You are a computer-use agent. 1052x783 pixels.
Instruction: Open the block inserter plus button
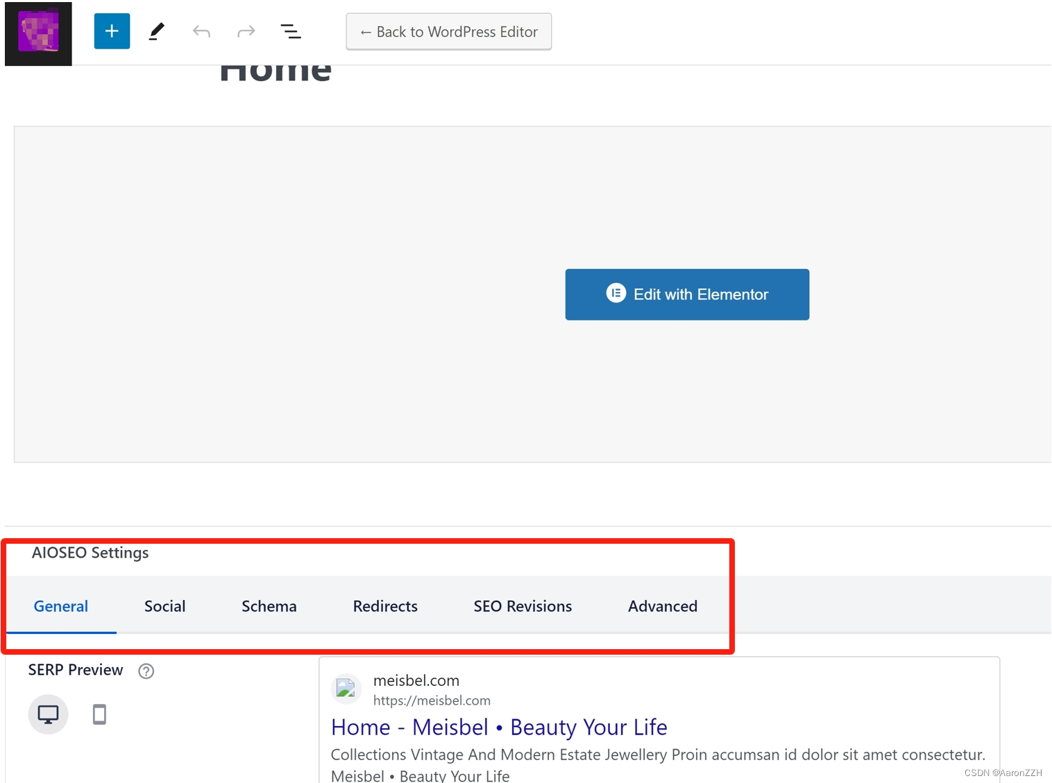(x=112, y=31)
